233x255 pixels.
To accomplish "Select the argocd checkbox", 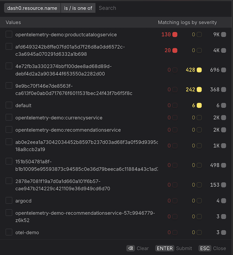I will pyautogui.click(x=9, y=201).
